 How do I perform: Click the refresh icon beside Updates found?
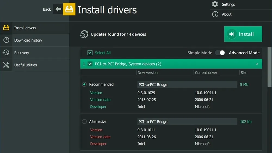point(84,34)
